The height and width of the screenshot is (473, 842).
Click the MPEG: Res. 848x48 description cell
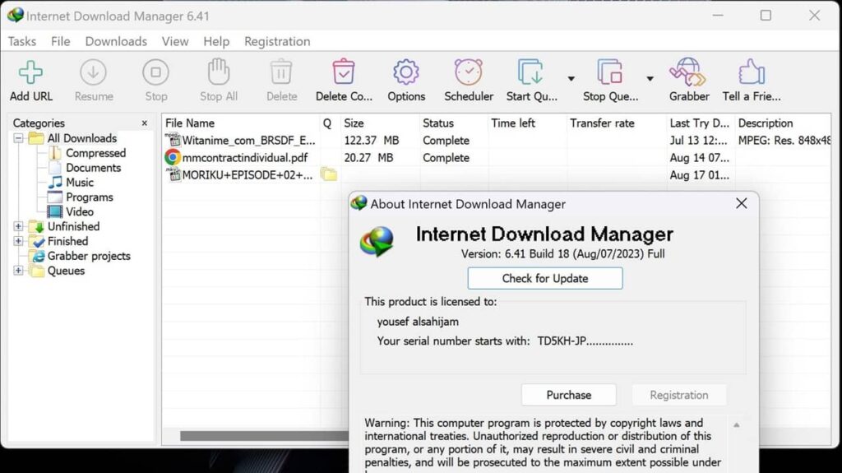(x=784, y=141)
